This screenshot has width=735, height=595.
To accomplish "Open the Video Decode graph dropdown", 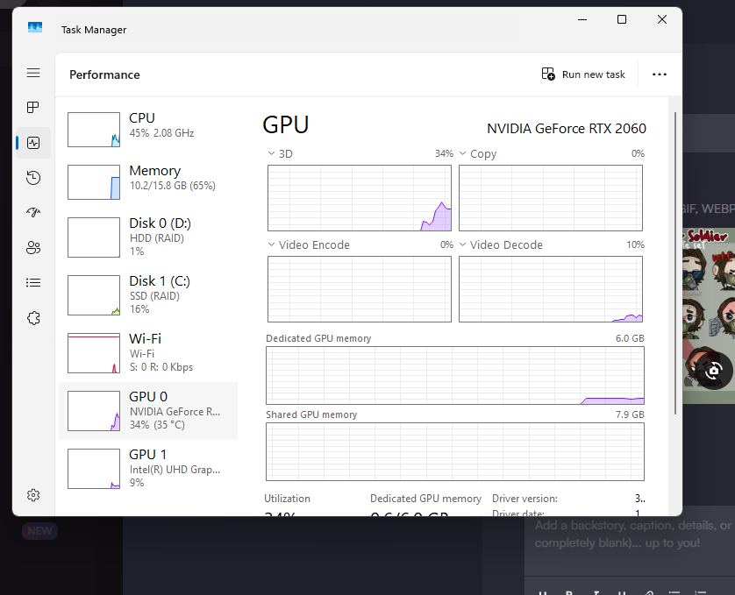I will (463, 245).
